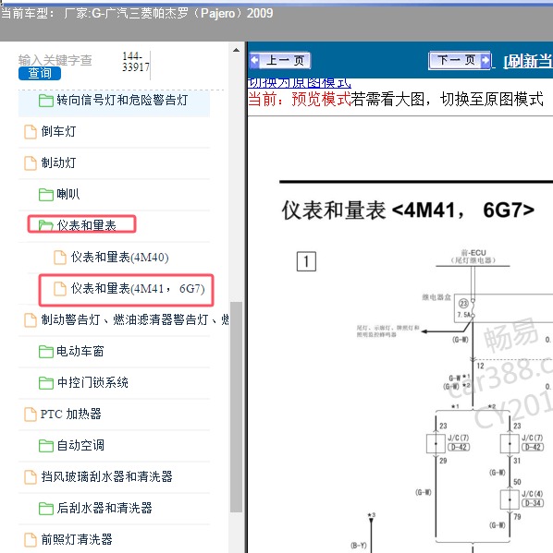Open 仪表和里表(4M40) document

coord(120,257)
